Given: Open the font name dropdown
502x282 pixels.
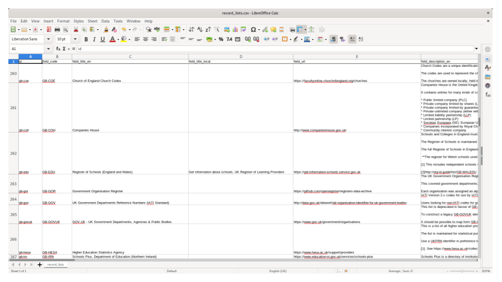Looking at the screenshot, I should [x=48, y=39].
